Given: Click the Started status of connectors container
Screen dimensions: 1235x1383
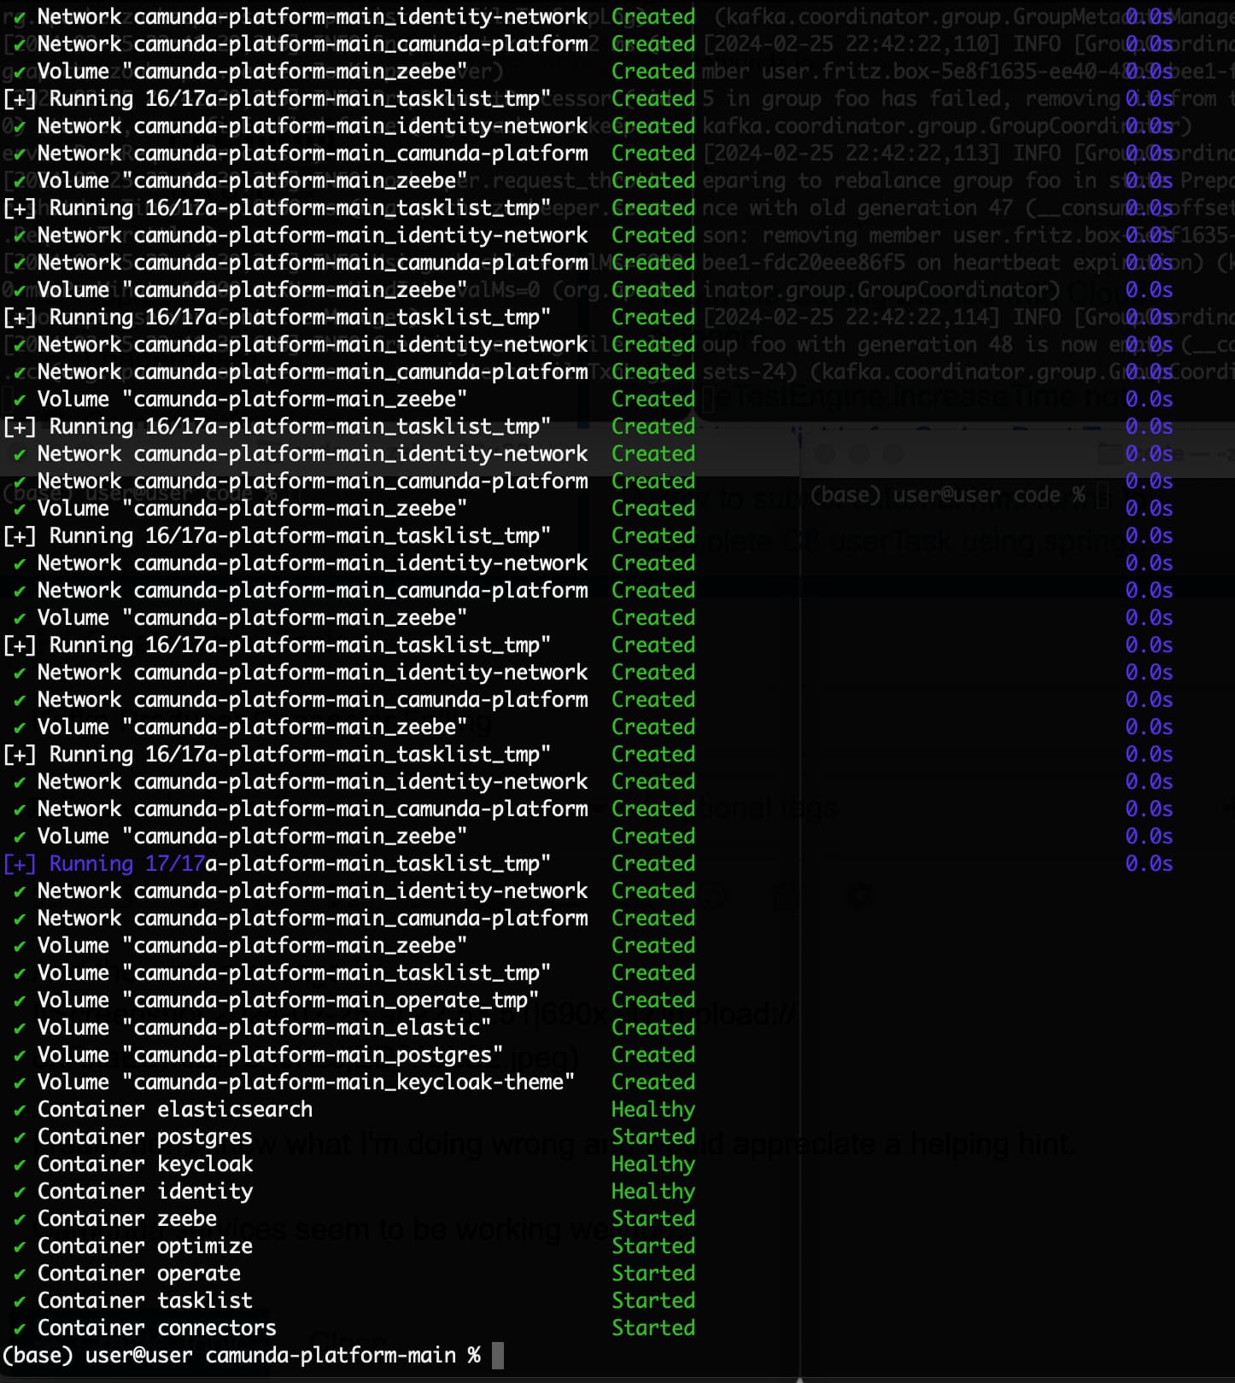Looking at the screenshot, I should click(x=653, y=1328).
